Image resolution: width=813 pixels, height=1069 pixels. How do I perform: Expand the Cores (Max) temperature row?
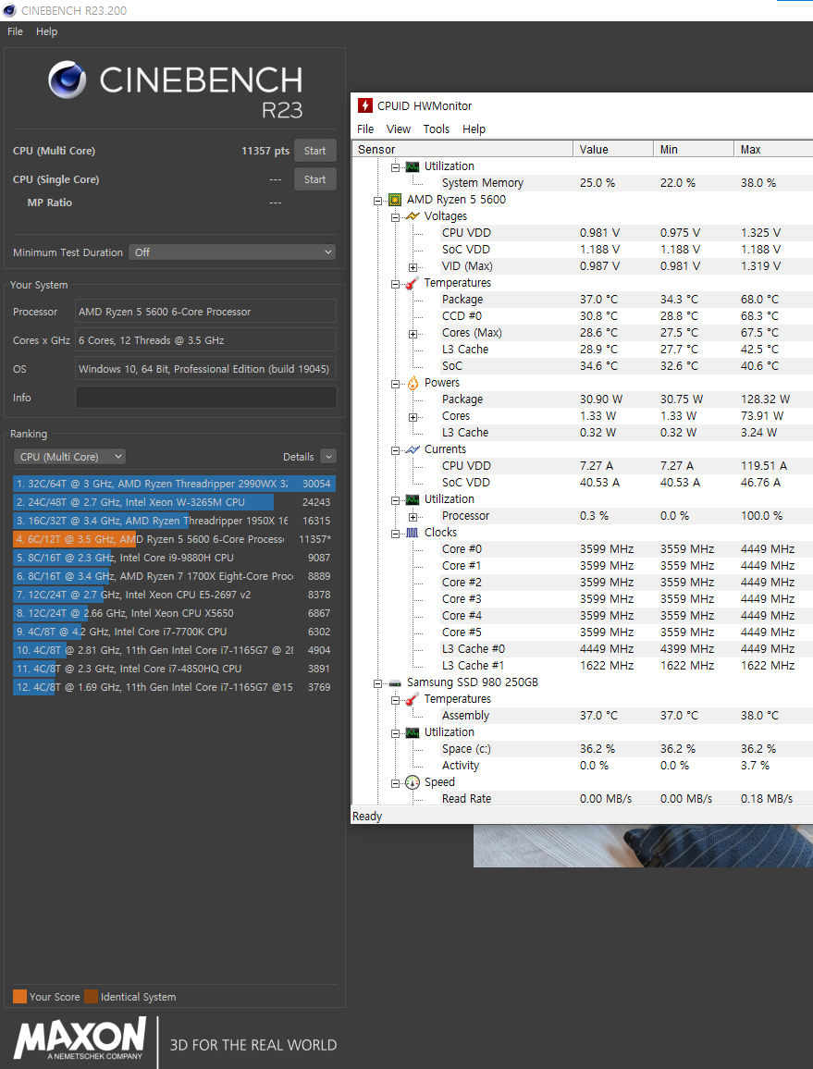(413, 334)
